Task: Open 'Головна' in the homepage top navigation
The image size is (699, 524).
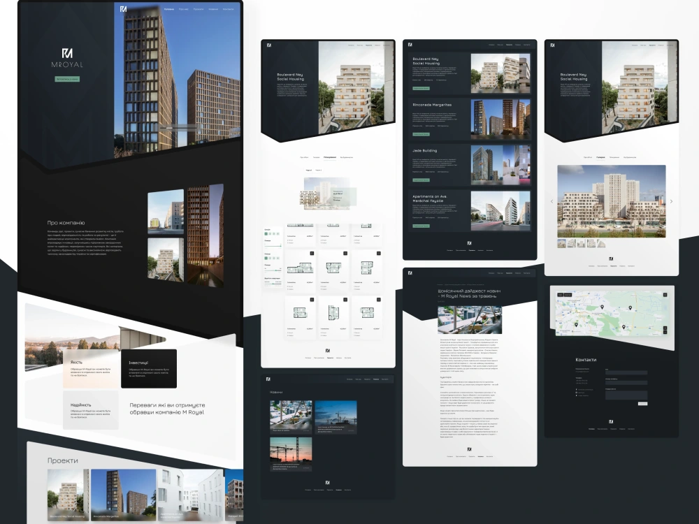Action: click(x=169, y=9)
